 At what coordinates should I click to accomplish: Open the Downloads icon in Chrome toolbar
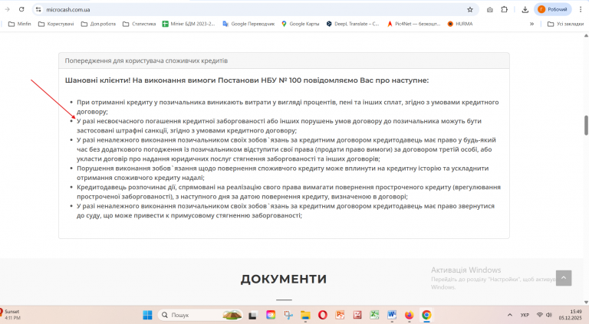[x=525, y=10]
